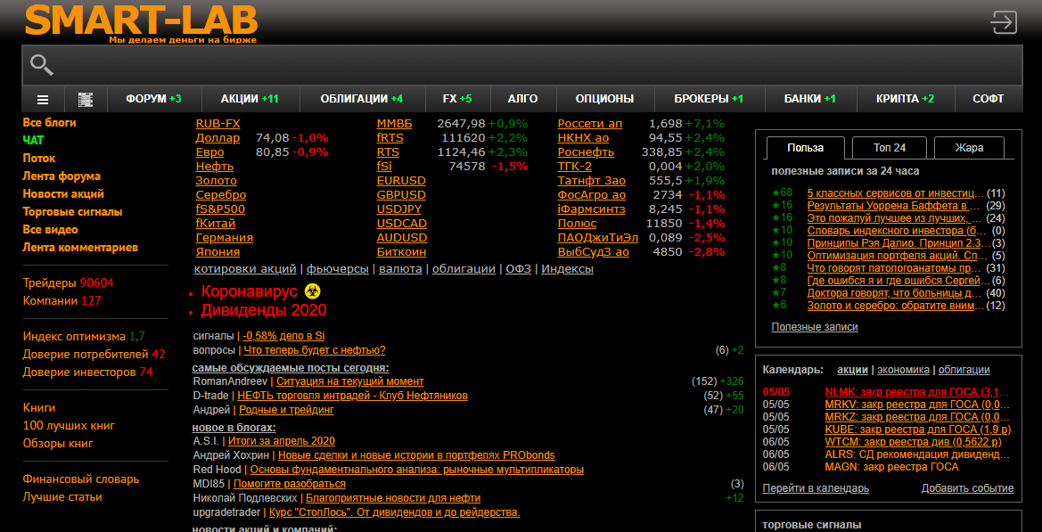Open post Что теперь будет с нефтью?

coord(315,350)
